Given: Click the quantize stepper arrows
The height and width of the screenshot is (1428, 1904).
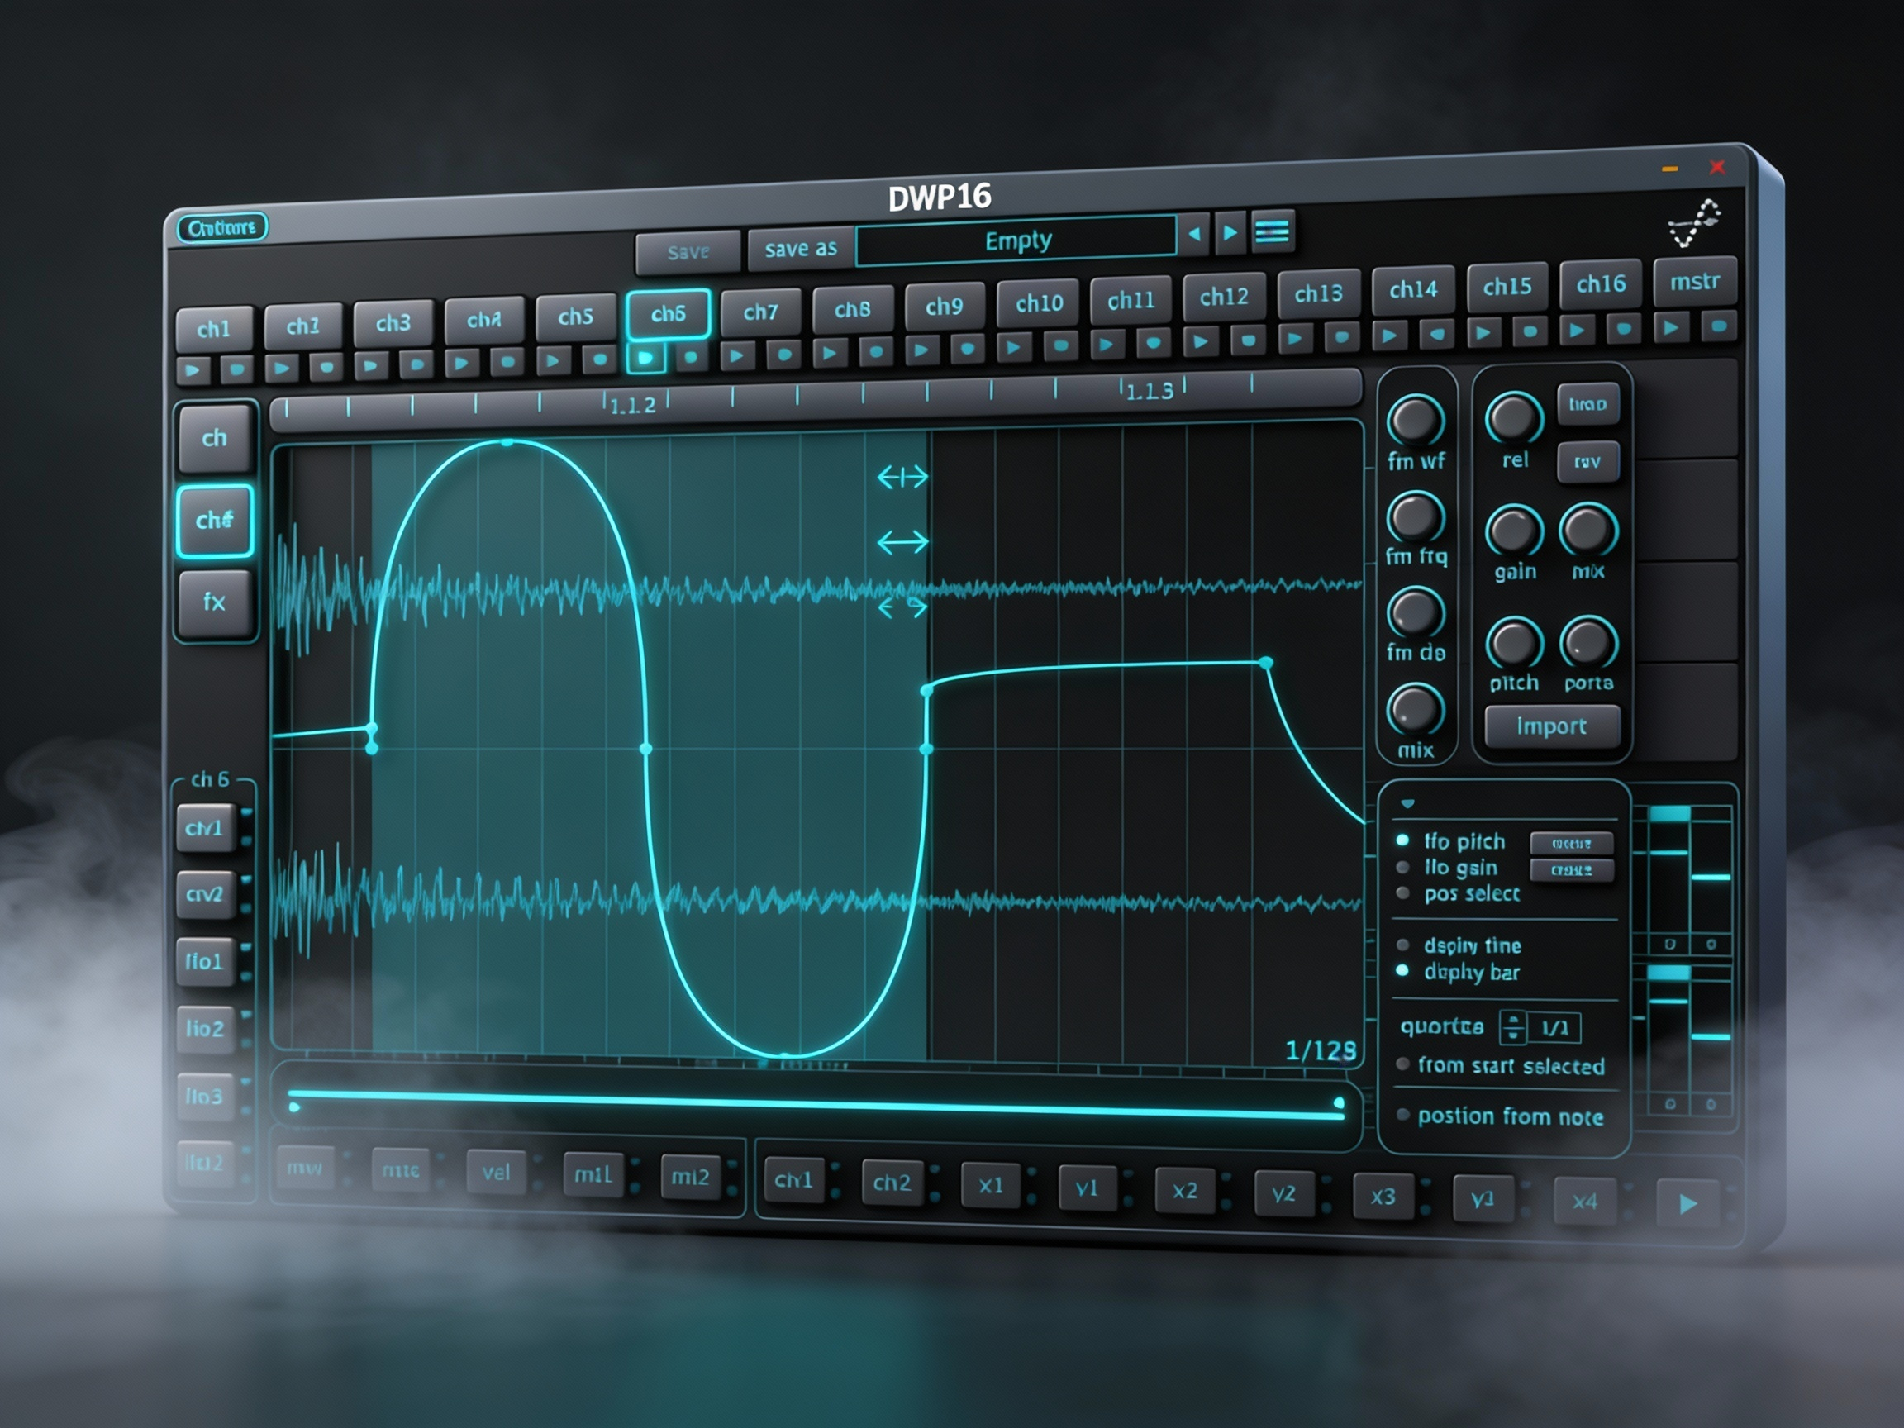Looking at the screenshot, I should click(x=1512, y=1027).
